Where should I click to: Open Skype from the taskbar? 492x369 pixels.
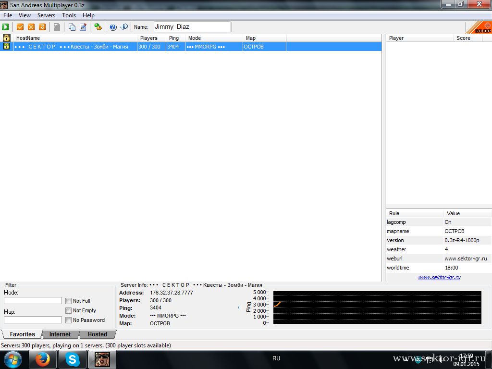[x=73, y=359]
